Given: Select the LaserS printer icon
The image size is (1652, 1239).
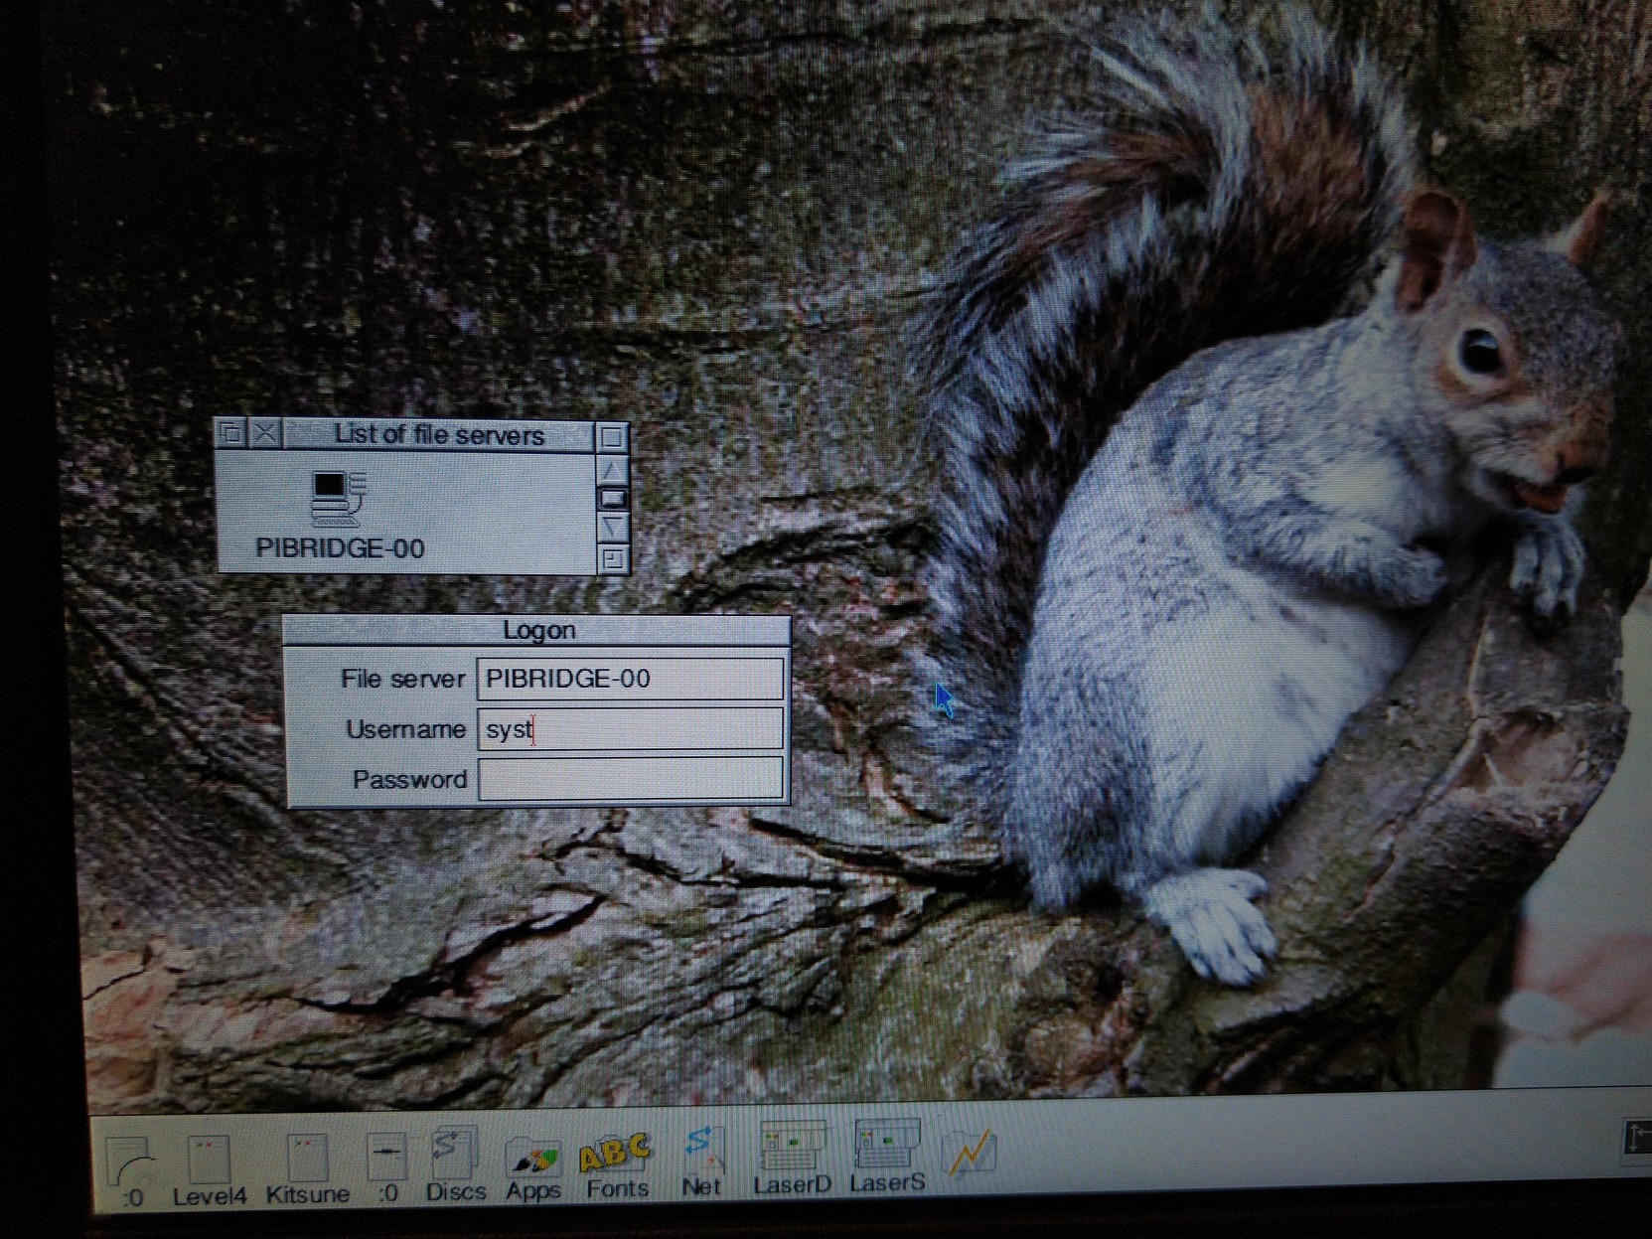Looking at the screenshot, I should pos(885,1146).
